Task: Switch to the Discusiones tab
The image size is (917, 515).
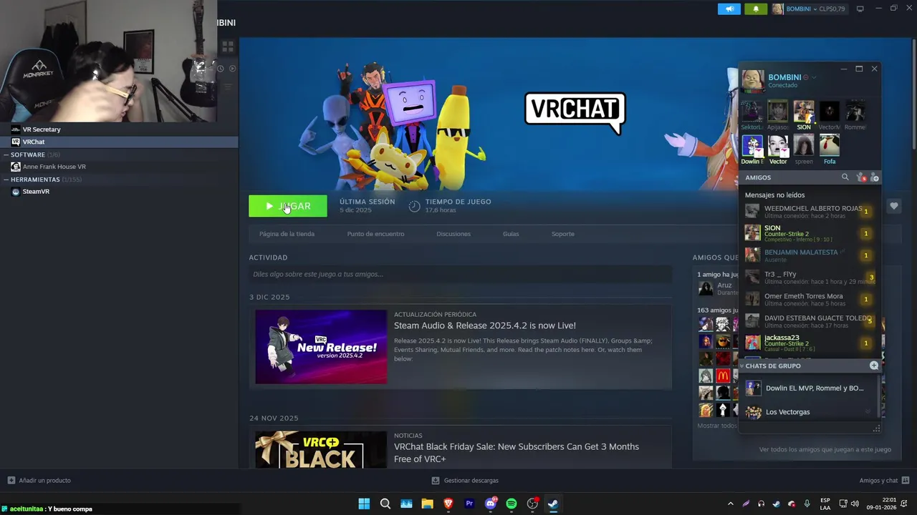Action: point(453,234)
